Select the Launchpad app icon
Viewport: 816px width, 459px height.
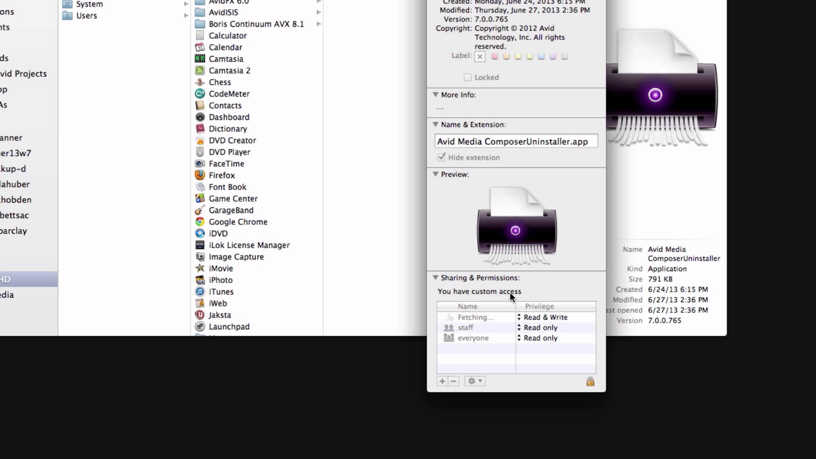[x=200, y=326]
